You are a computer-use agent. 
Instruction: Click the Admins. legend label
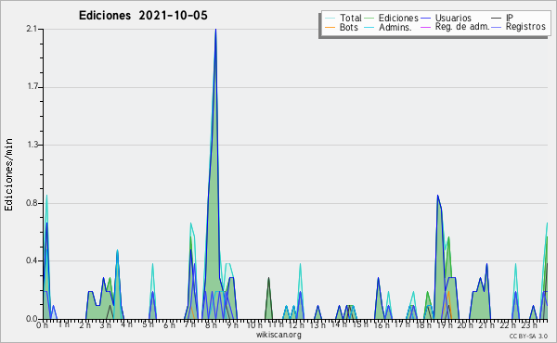395,27
